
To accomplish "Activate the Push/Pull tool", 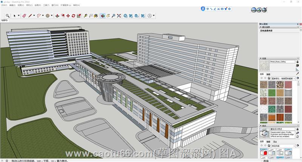I will pyautogui.click(x=57, y=16).
